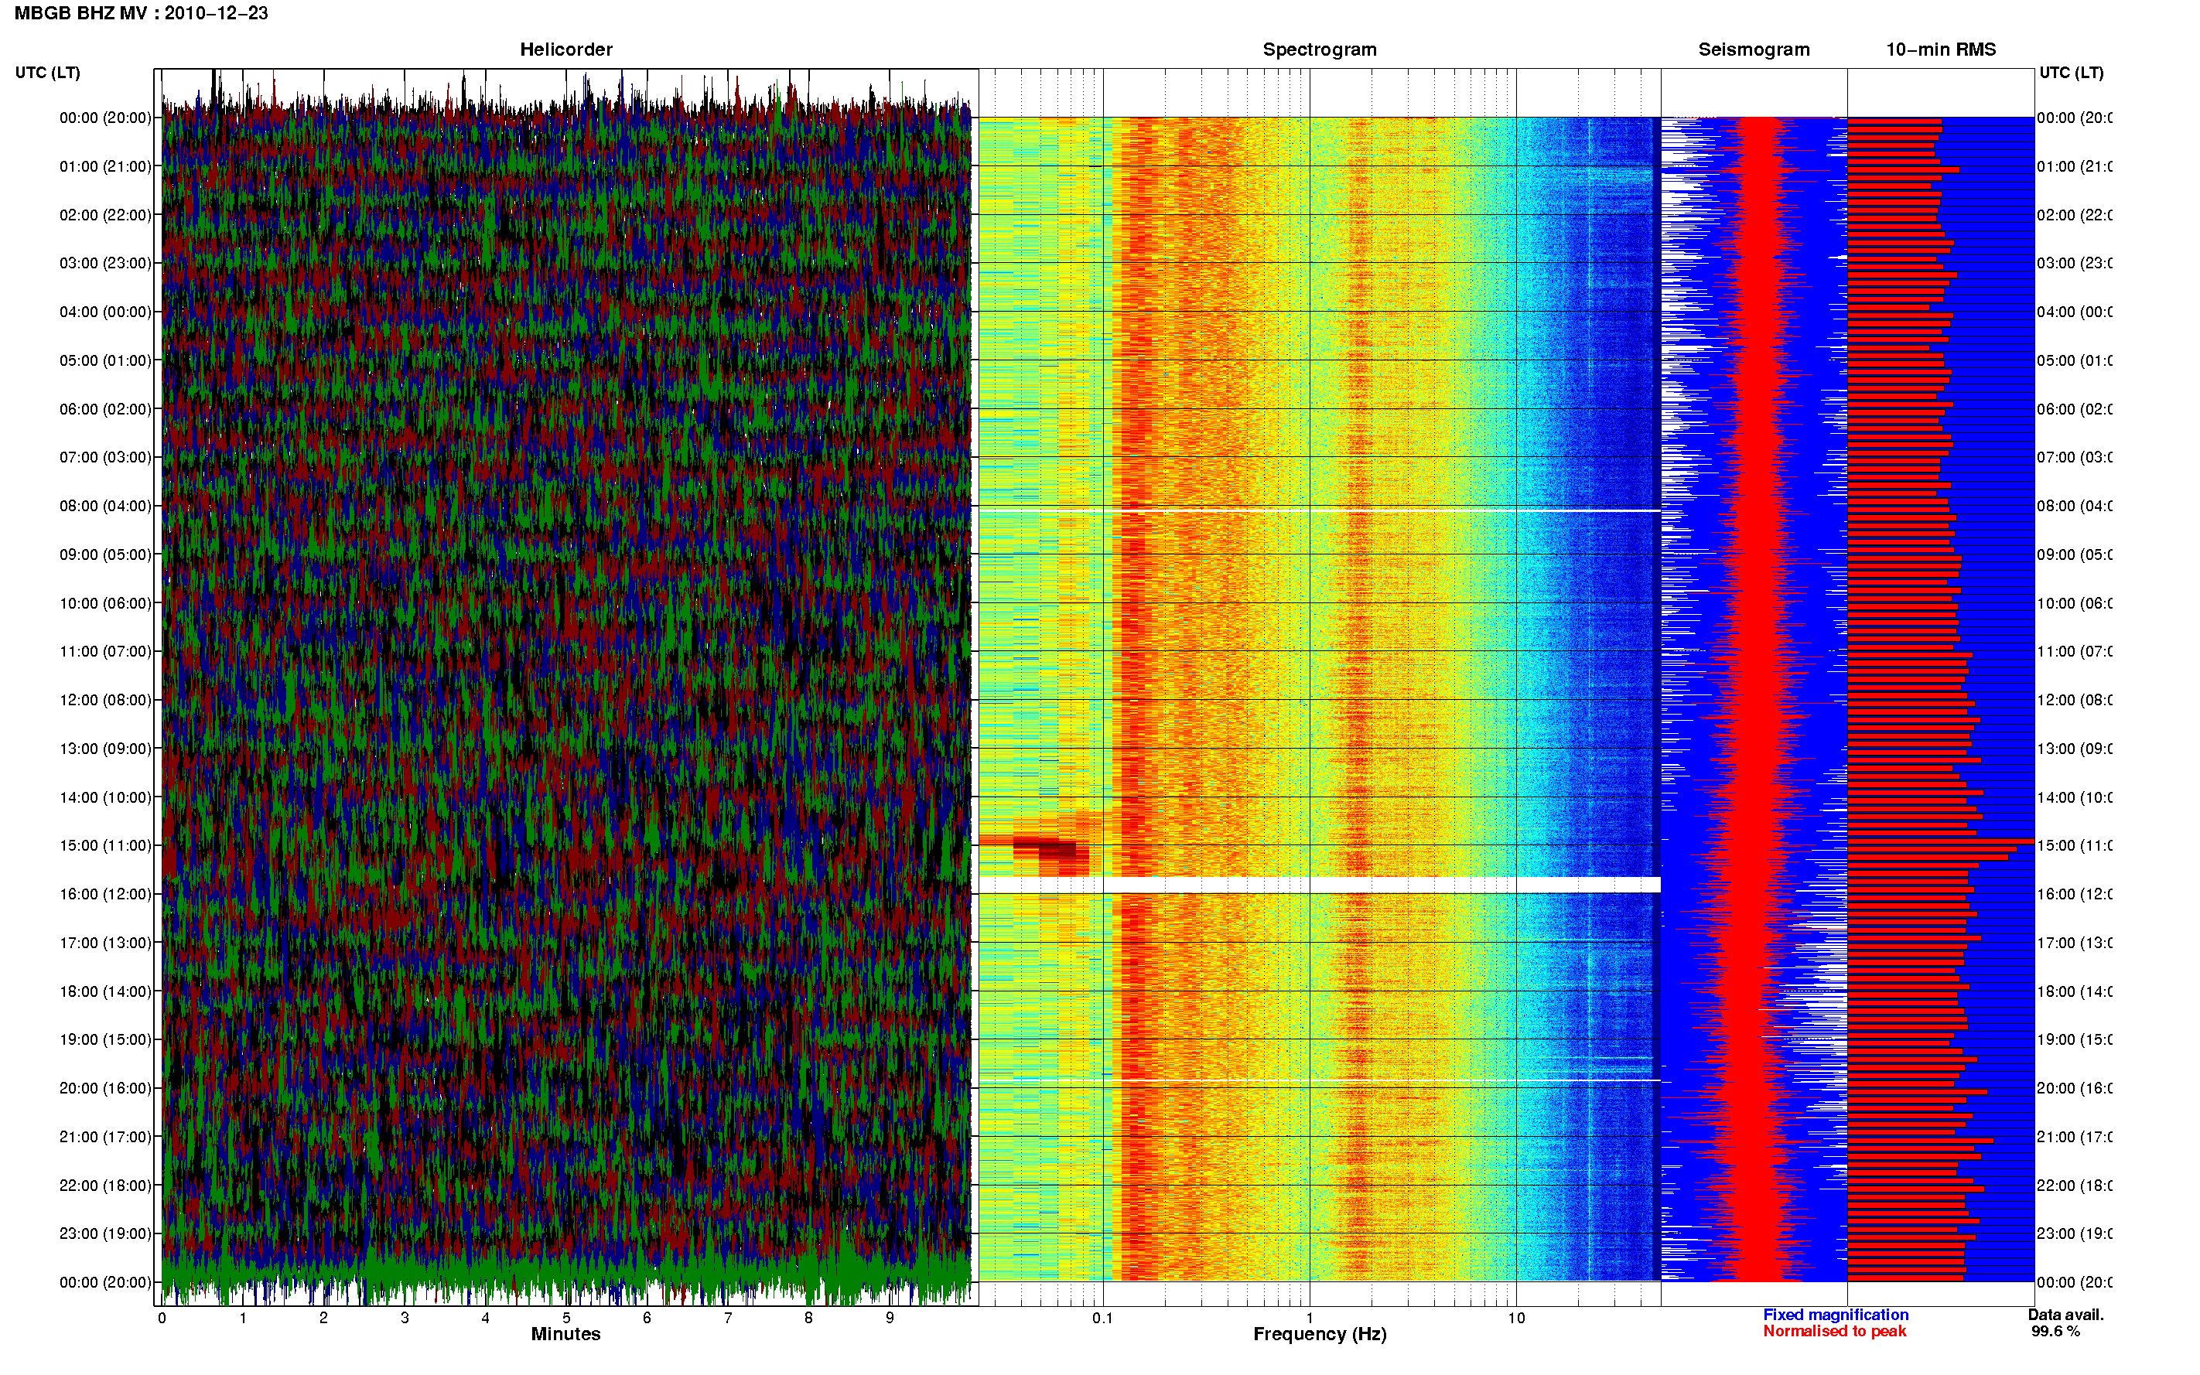
Task: Click the left '10:00 (06:00)' time label
Action: [105, 603]
